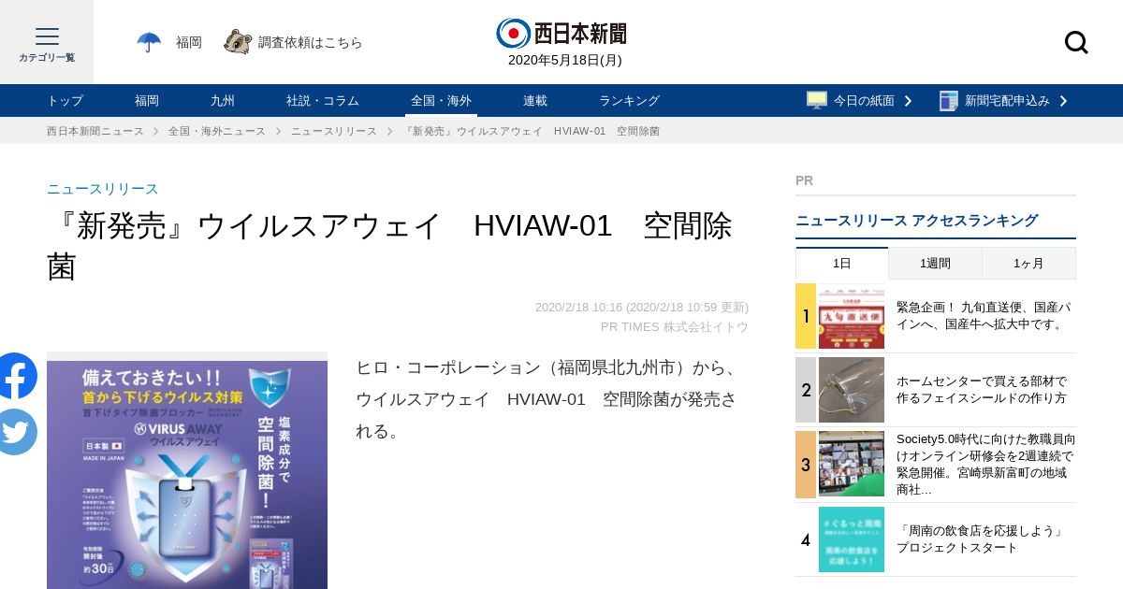1123x589 pixels.
Task: Open 社説・コラム section
Action: pos(323,101)
